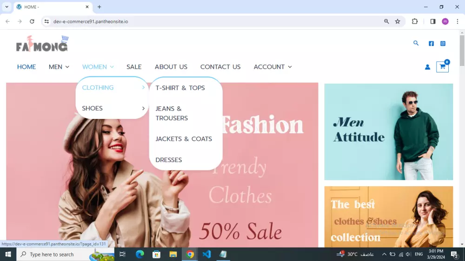Open the shopping cart icon

click(442, 67)
